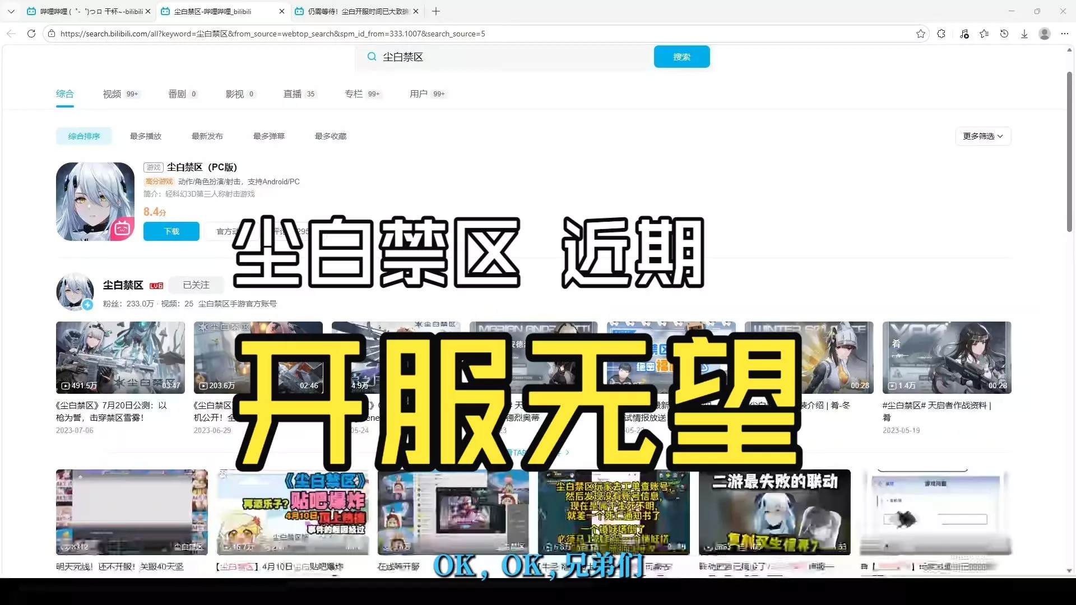This screenshot has height=605, width=1076.
Task: Open the tab list dropdown chevron
Action: 11,11
